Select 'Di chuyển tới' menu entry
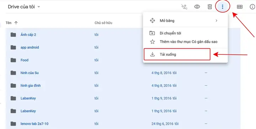This screenshot has height=129, width=256. [x=185, y=33]
